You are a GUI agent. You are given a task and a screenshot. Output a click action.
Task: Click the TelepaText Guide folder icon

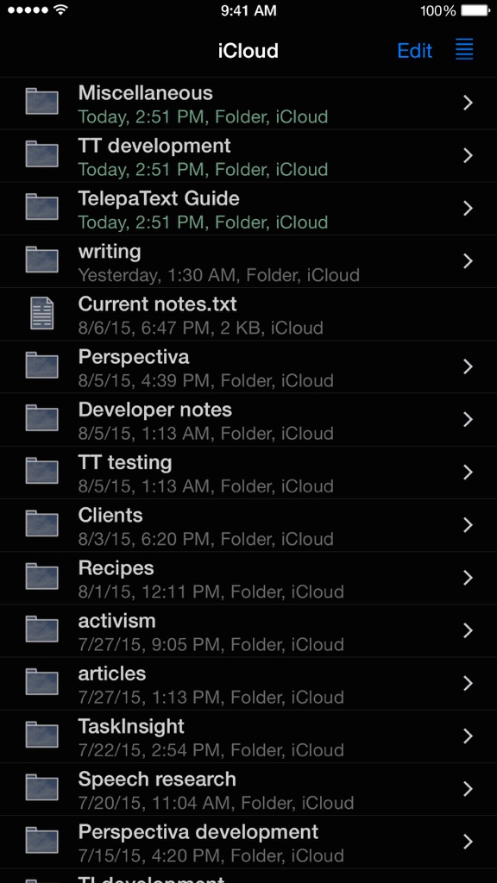(41, 207)
